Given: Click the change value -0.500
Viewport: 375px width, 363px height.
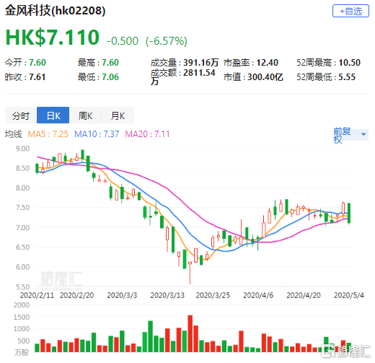Looking at the screenshot, I should coord(123,41).
